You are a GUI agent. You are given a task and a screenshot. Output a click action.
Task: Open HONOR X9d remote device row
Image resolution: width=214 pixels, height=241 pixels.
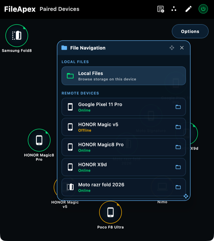[124, 167]
